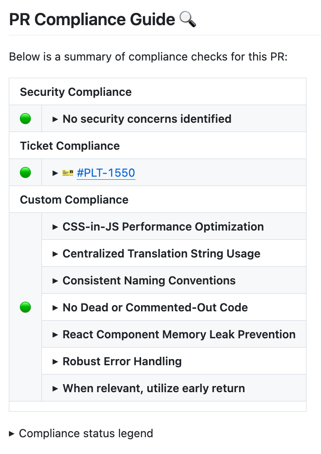The width and height of the screenshot is (321, 454).
Task: Click the green Ticket Compliance status dot
Action: 26,173
